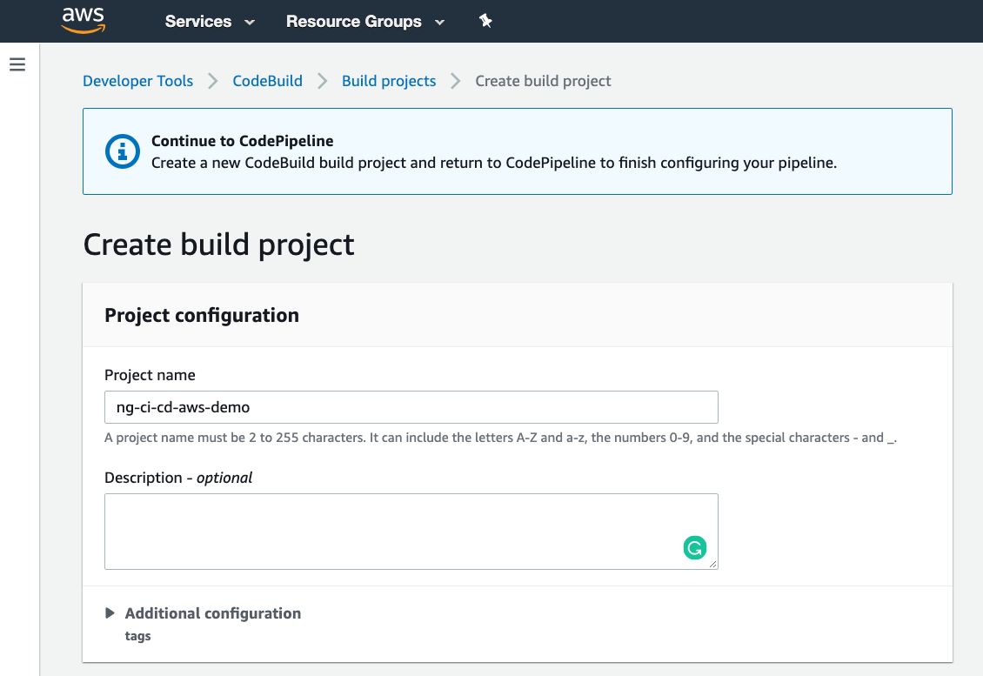This screenshot has width=983, height=676.
Task: Click the Create build project page title
Action: click(x=219, y=244)
